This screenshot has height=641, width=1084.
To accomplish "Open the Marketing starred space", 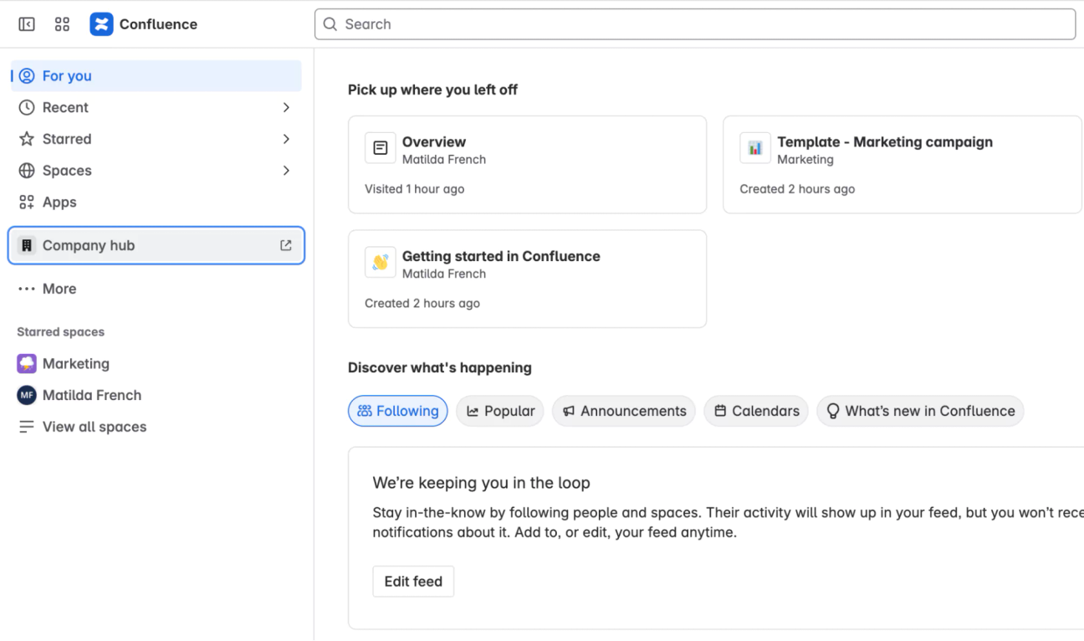I will [x=75, y=363].
